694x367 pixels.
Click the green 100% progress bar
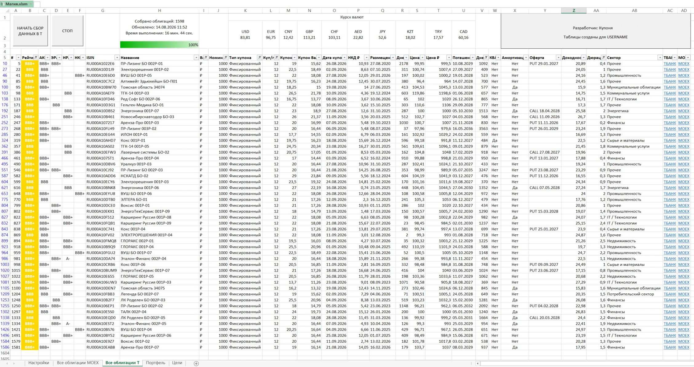click(x=159, y=45)
